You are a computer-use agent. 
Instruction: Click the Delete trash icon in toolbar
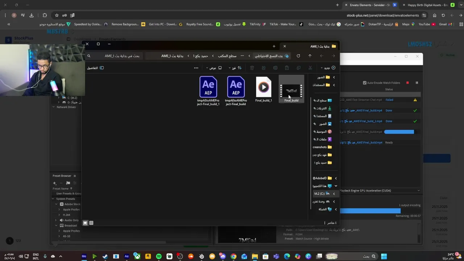pos(252,68)
